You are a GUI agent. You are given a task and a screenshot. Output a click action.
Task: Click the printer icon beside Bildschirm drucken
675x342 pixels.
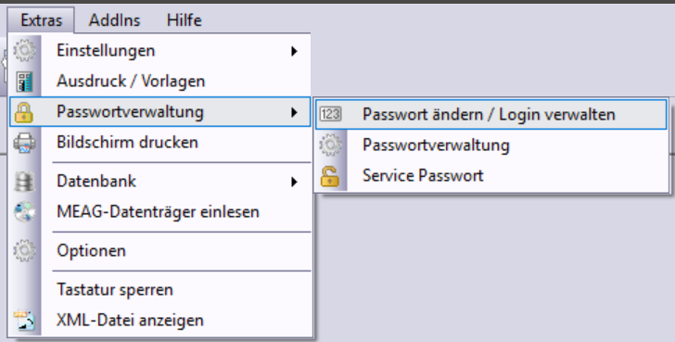(x=24, y=143)
